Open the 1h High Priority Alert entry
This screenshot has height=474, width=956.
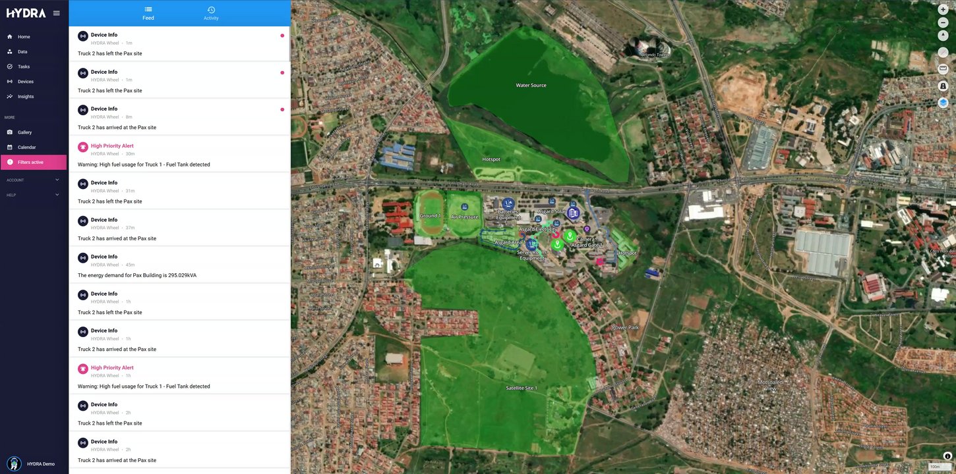[x=179, y=377]
